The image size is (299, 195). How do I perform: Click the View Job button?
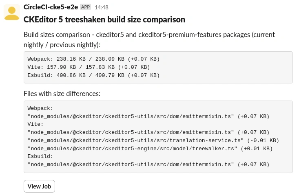39,186
